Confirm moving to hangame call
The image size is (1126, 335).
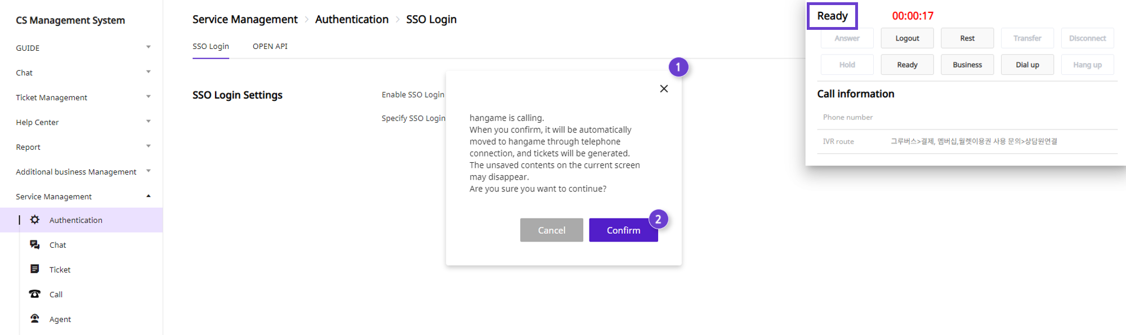click(x=623, y=230)
